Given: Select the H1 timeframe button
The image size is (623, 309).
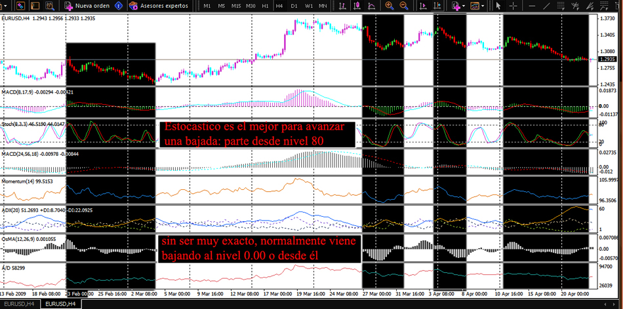Looking at the screenshot, I should [265, 6].
